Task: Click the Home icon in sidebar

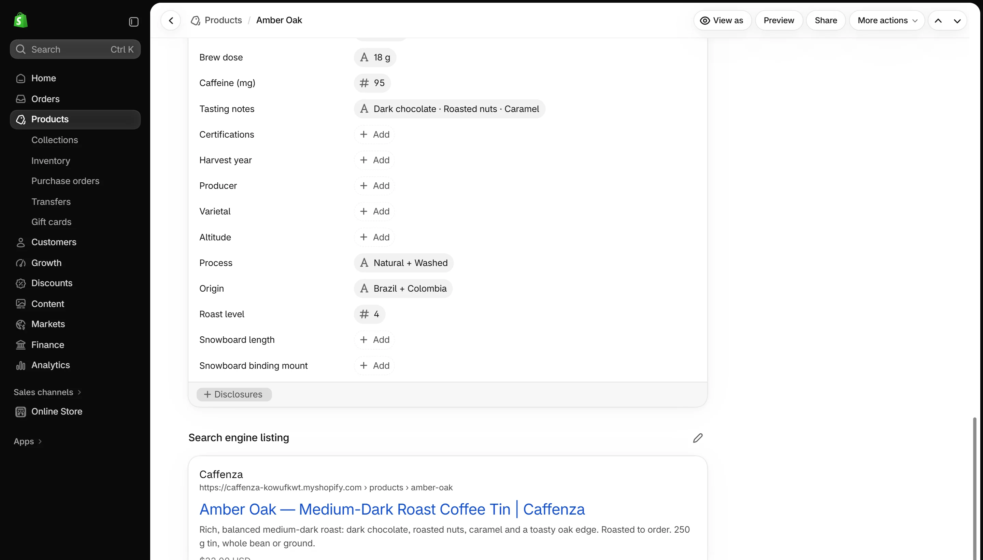Action: pyautogui.click(x=21, y=78)
